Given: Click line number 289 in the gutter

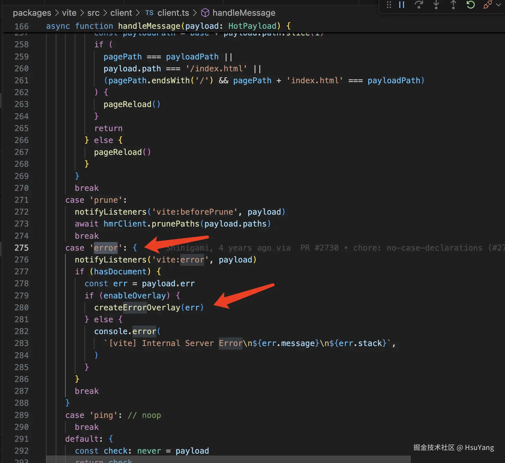Looking at the screenshot, I should [x=22, y=415].
